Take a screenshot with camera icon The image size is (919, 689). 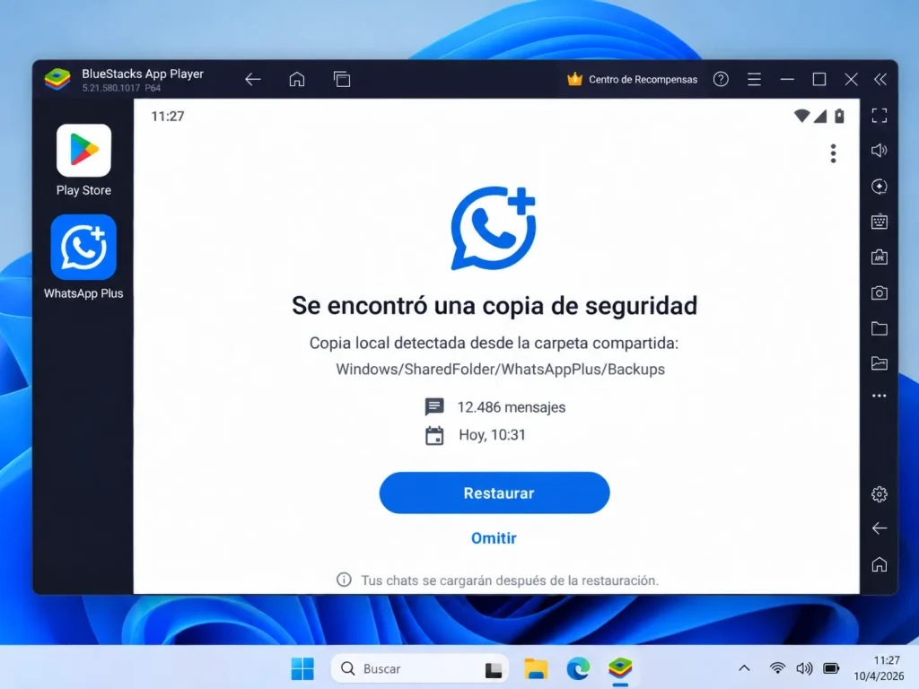[880, 293]
